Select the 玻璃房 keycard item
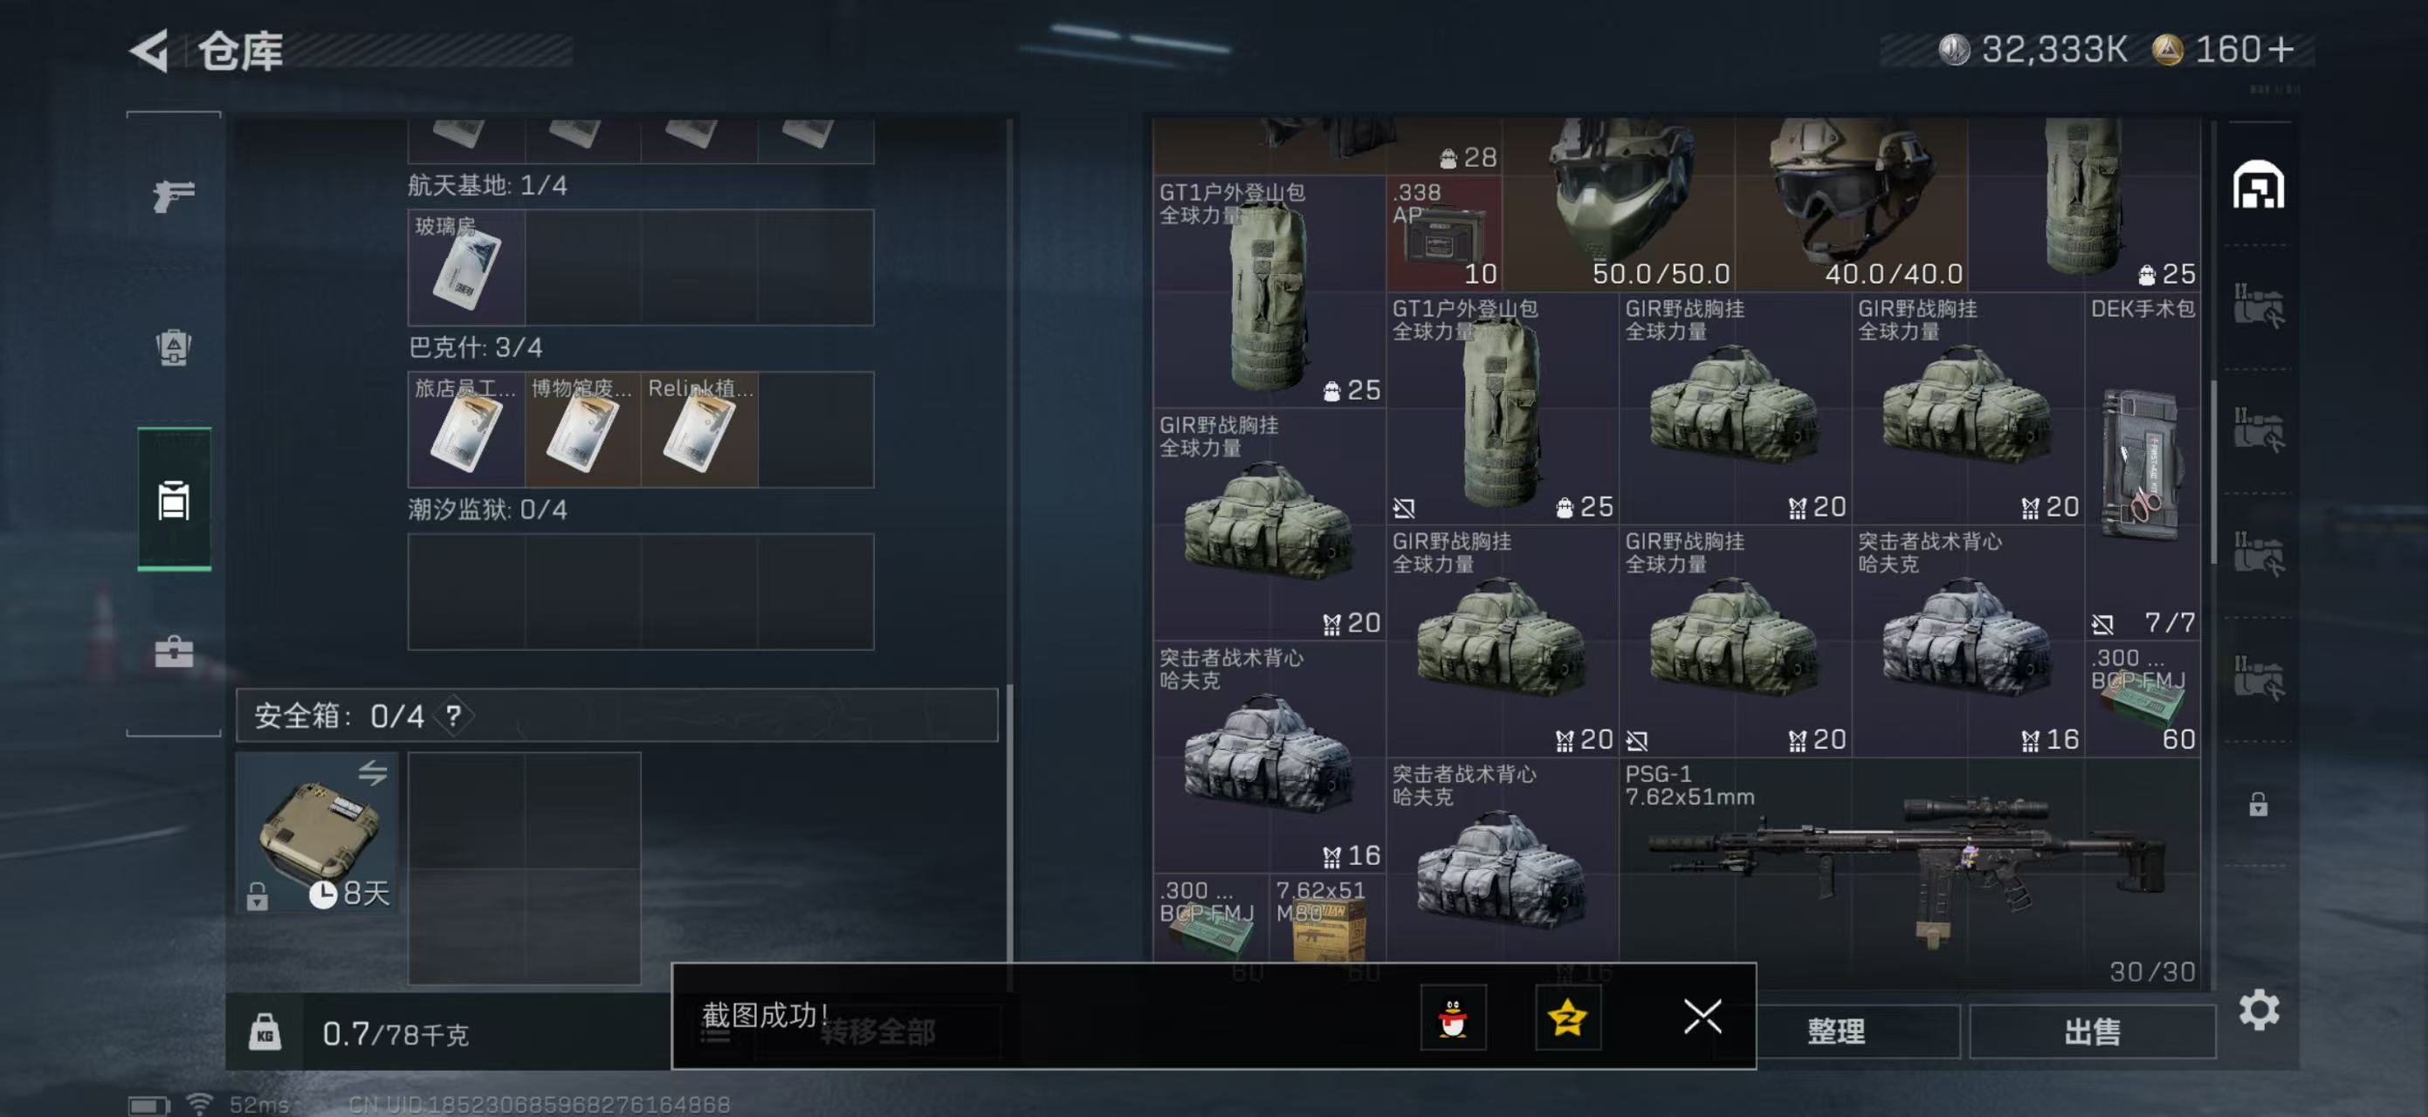The image size is (2428, 1117). 466,268
